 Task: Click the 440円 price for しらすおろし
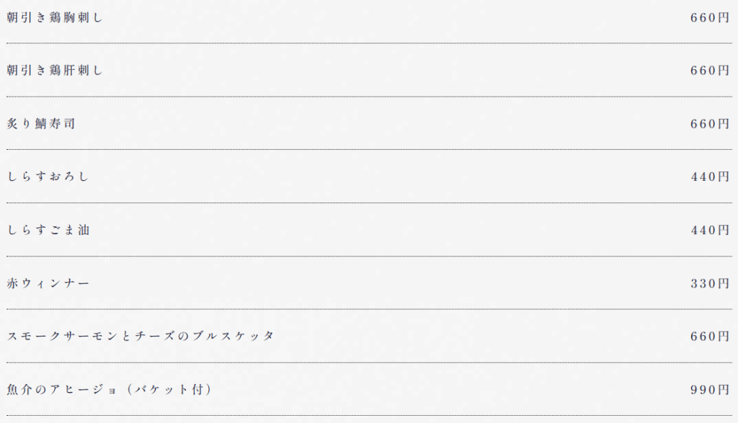[x=710, y=177]
